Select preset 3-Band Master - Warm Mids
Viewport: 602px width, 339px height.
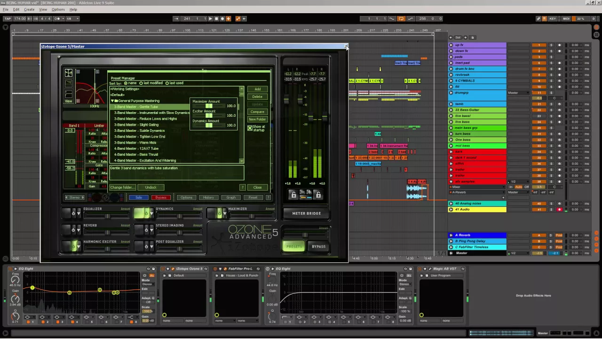coord(135,143)
